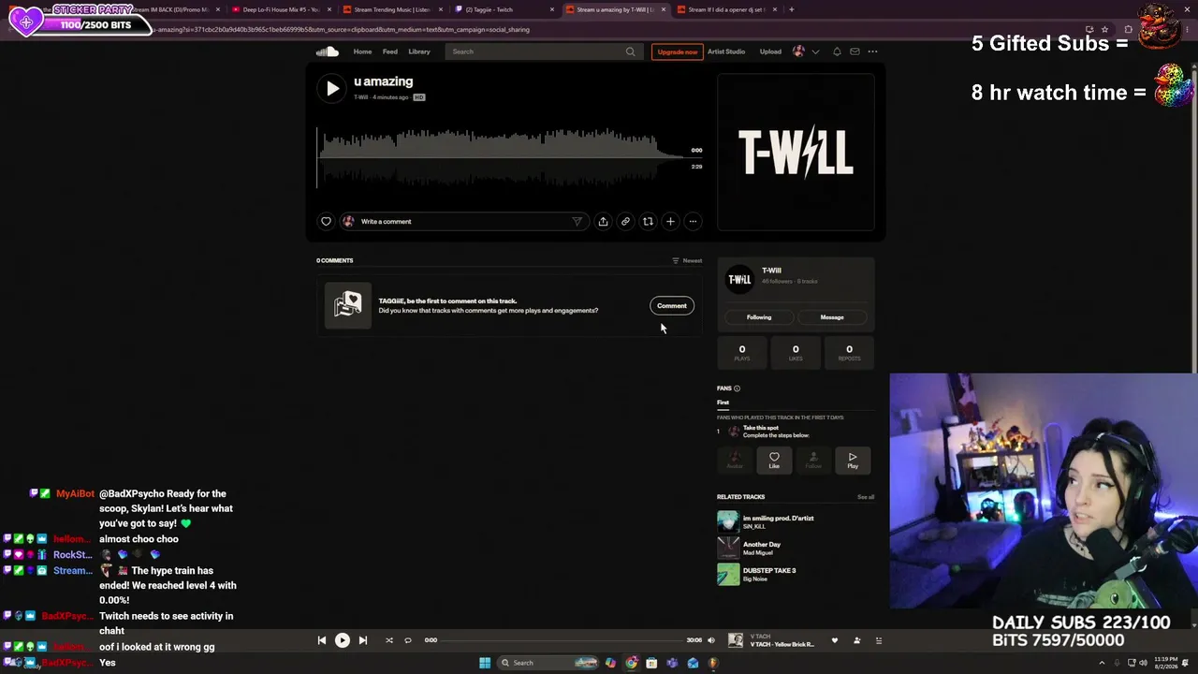Open Microsoft Store from taskbar

tap(651, 663)
